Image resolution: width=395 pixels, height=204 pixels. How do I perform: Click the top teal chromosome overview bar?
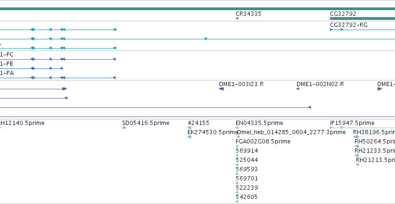[198, 9]
